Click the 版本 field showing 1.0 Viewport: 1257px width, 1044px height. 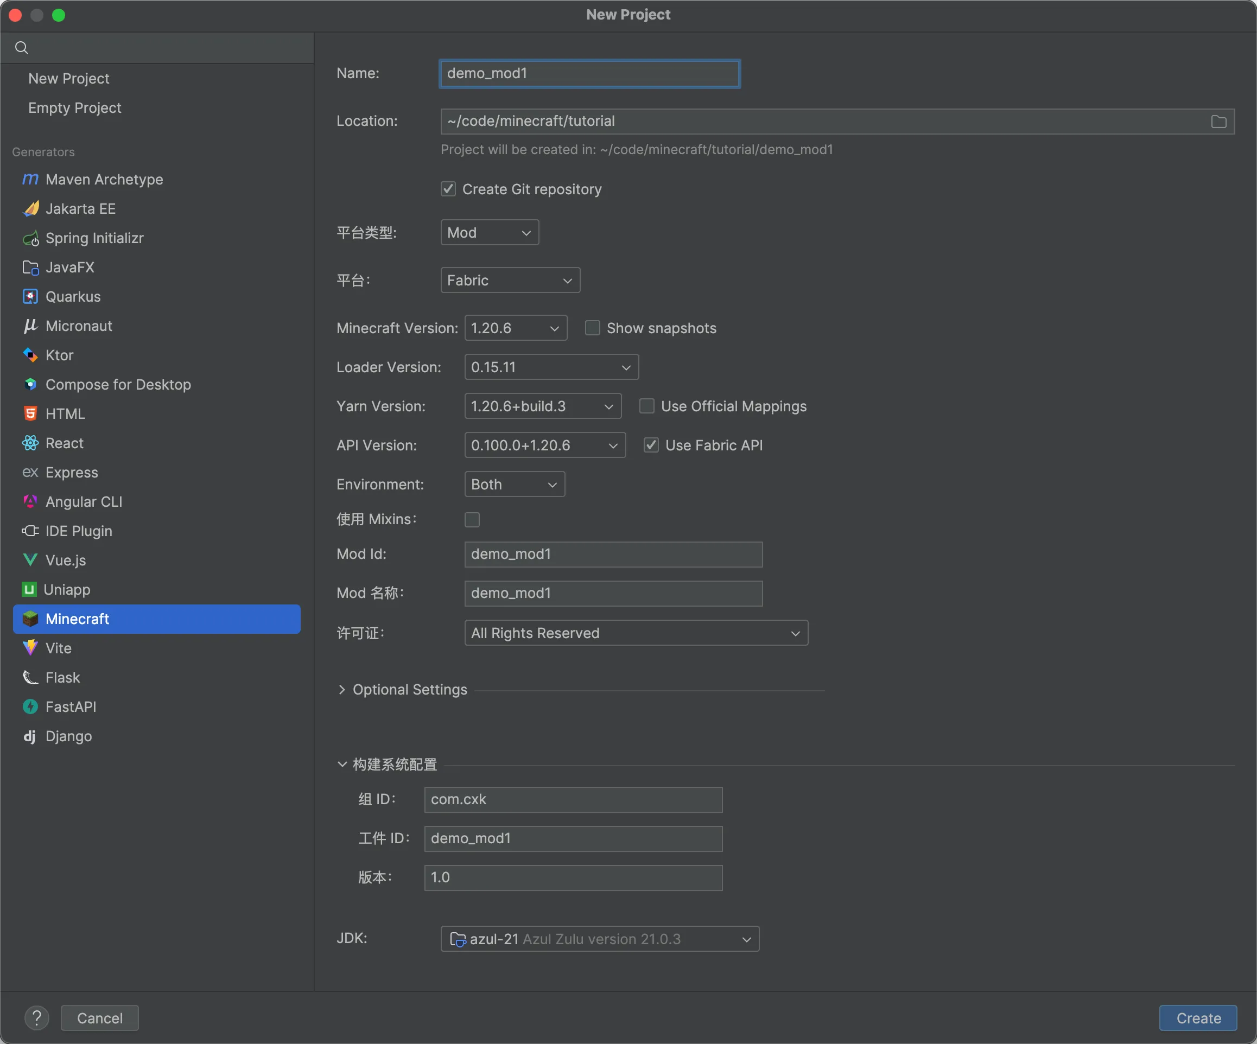click(573, 877)
